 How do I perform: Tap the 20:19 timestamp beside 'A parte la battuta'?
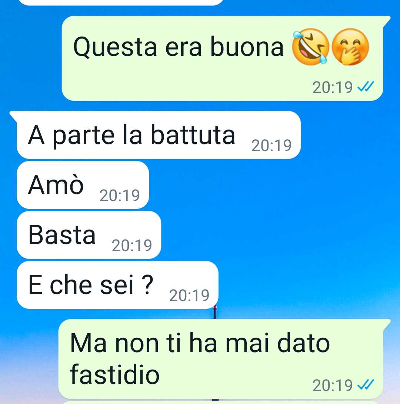(x=271, y=145)
